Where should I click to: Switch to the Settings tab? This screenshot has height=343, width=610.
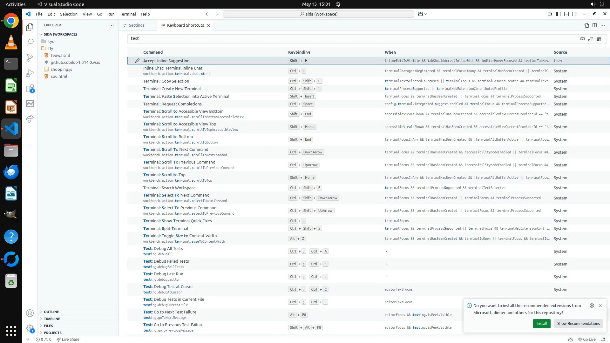(137, 25)
